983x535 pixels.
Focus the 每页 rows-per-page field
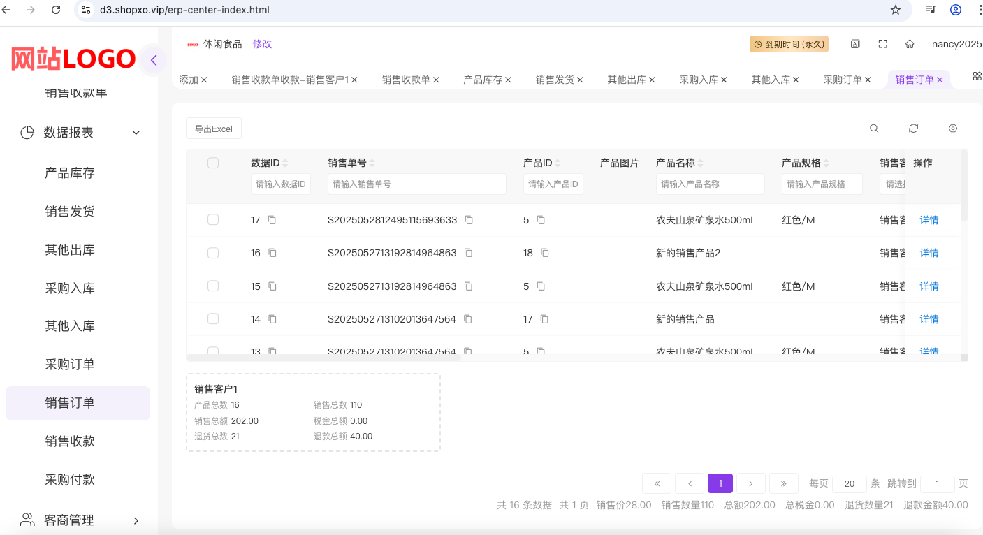click(x=850, y=484)
